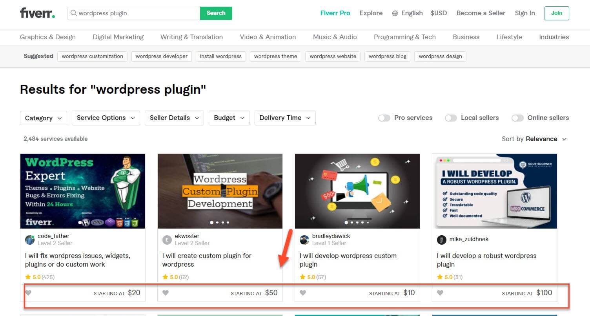Open 'I will develop a robust wordpress plugin' title
Image resolution: width=590 pixels, height=316 pixels.
tap(486, 260)
